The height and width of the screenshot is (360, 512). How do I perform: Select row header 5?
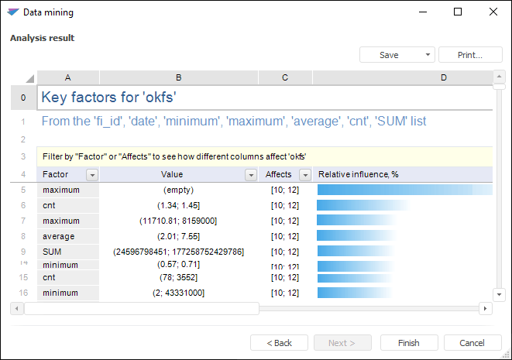point(23,190)
